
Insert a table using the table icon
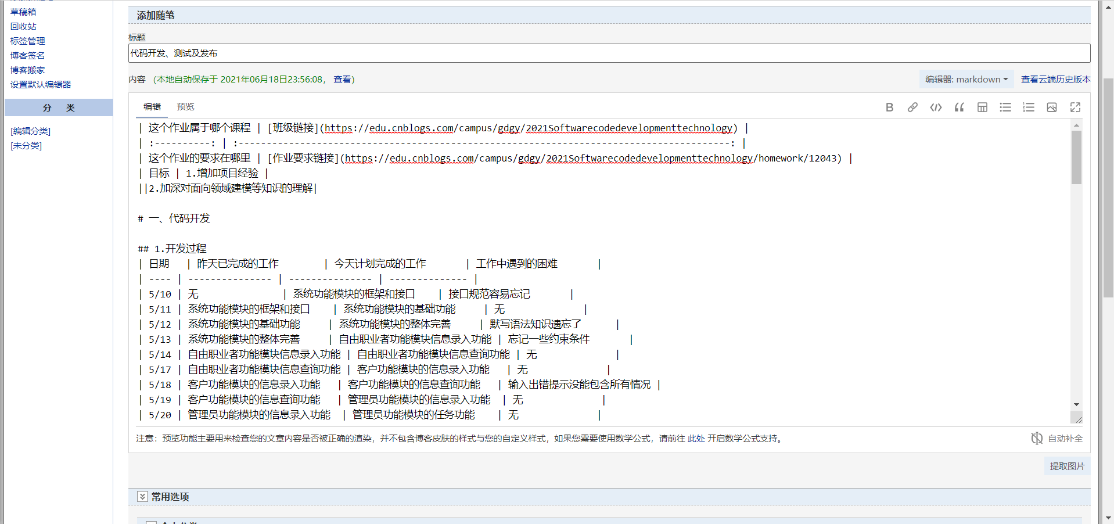click(x=982, y=107)
